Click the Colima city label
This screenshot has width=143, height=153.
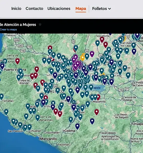(69, 131)
